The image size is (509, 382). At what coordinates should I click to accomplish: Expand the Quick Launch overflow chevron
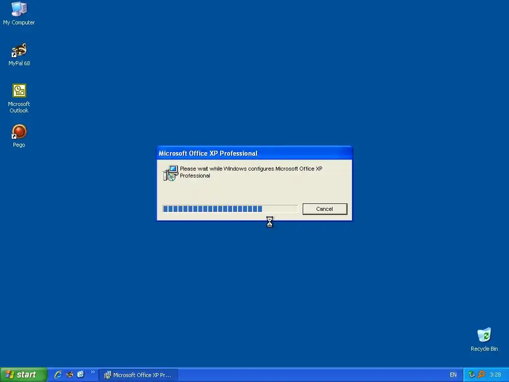coord(93,372)
